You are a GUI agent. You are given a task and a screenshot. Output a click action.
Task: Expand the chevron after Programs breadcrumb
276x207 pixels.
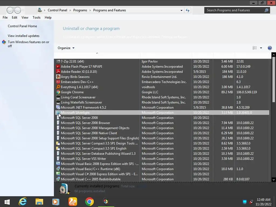[x=90, y=11]
